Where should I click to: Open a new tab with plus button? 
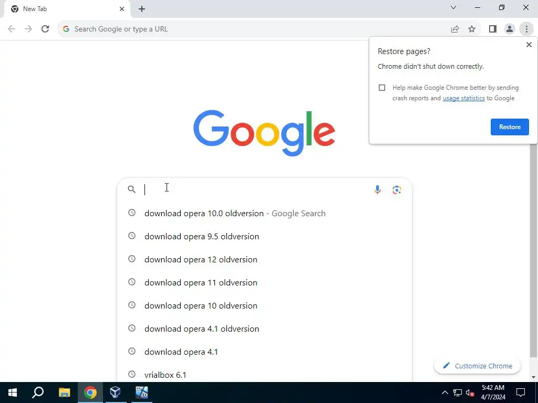click(142, 9)
